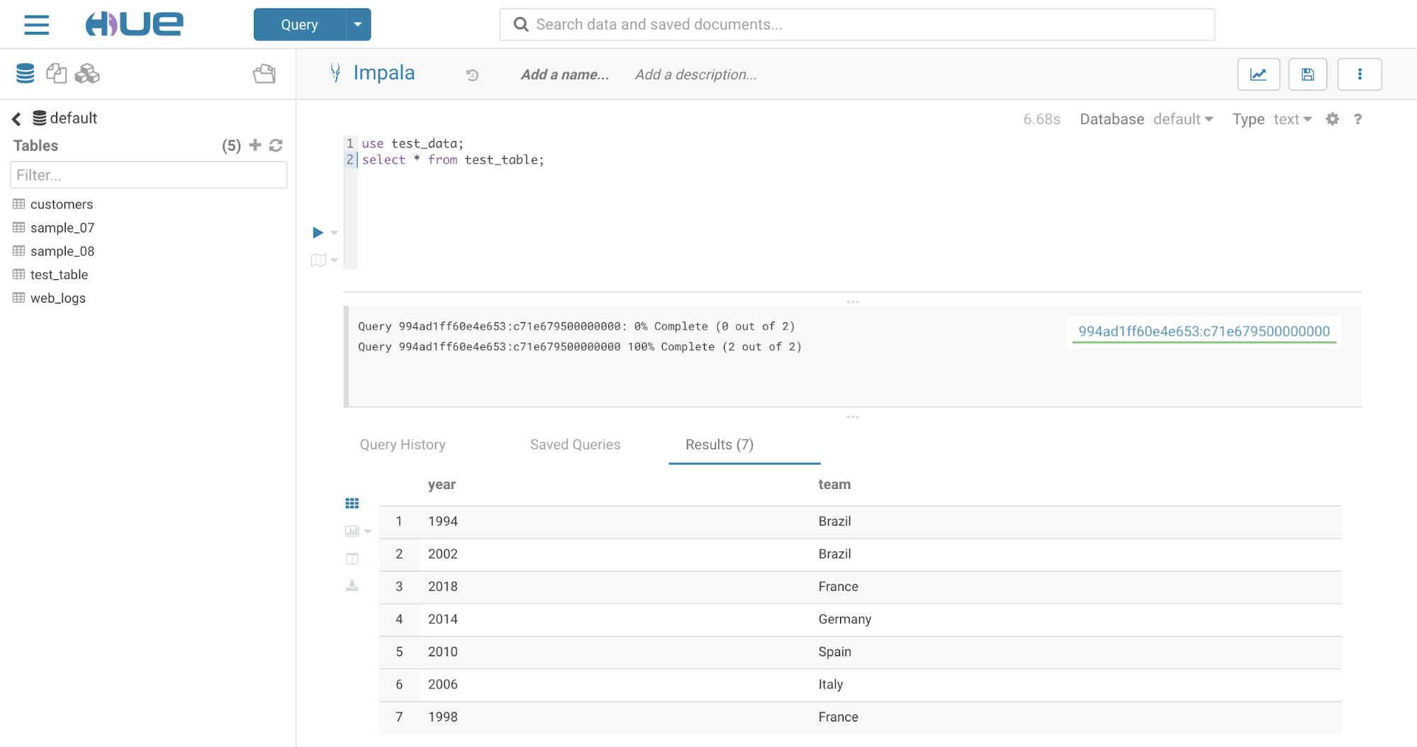Download the results using the download icon
Image resolution: width=1417 pixels, height=747 pixels.
(x=352, y=585)
